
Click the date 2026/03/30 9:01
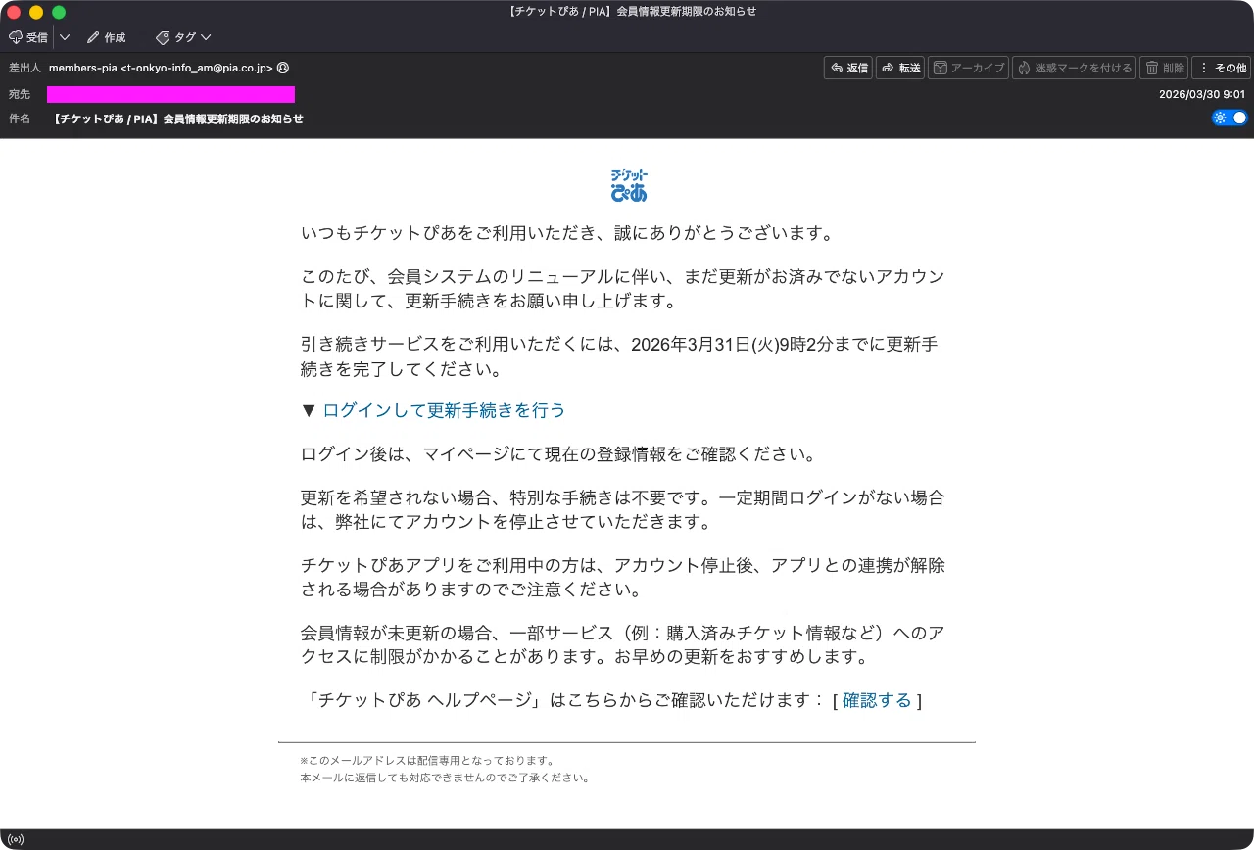(1201, 94)
